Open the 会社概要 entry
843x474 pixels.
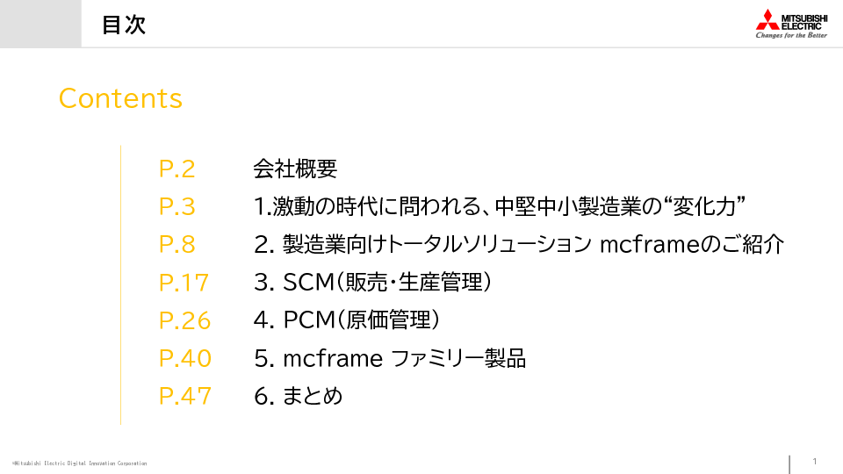pos(295,169)
